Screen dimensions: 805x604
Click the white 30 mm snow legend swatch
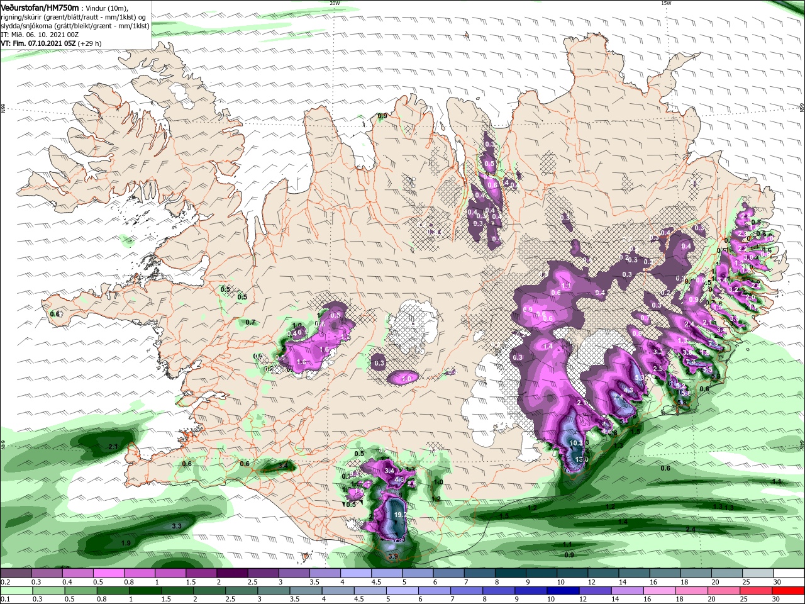(789, 573)
